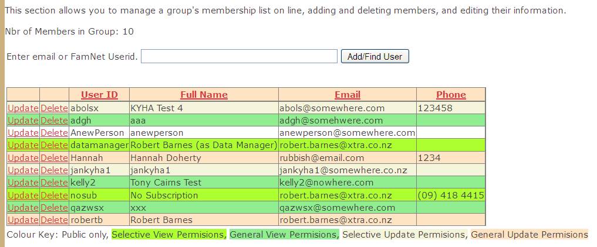This screenshot has width=597, height=247.
Task: Update the abolsx member row
Action: click(23, 108)
